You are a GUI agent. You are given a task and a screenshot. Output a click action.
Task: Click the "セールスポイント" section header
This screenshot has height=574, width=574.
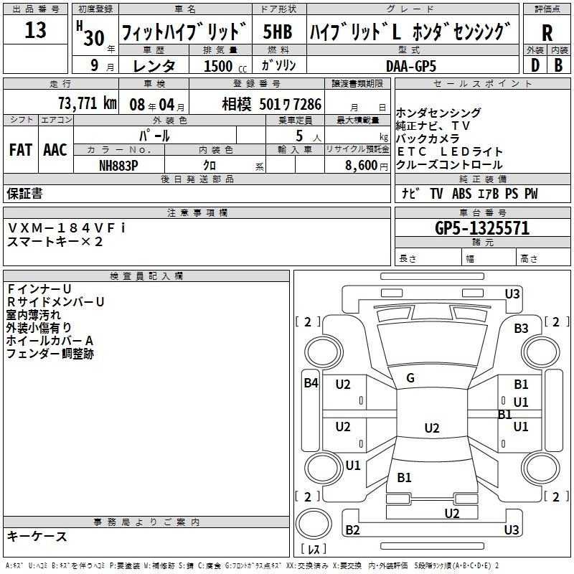[482, 84]
